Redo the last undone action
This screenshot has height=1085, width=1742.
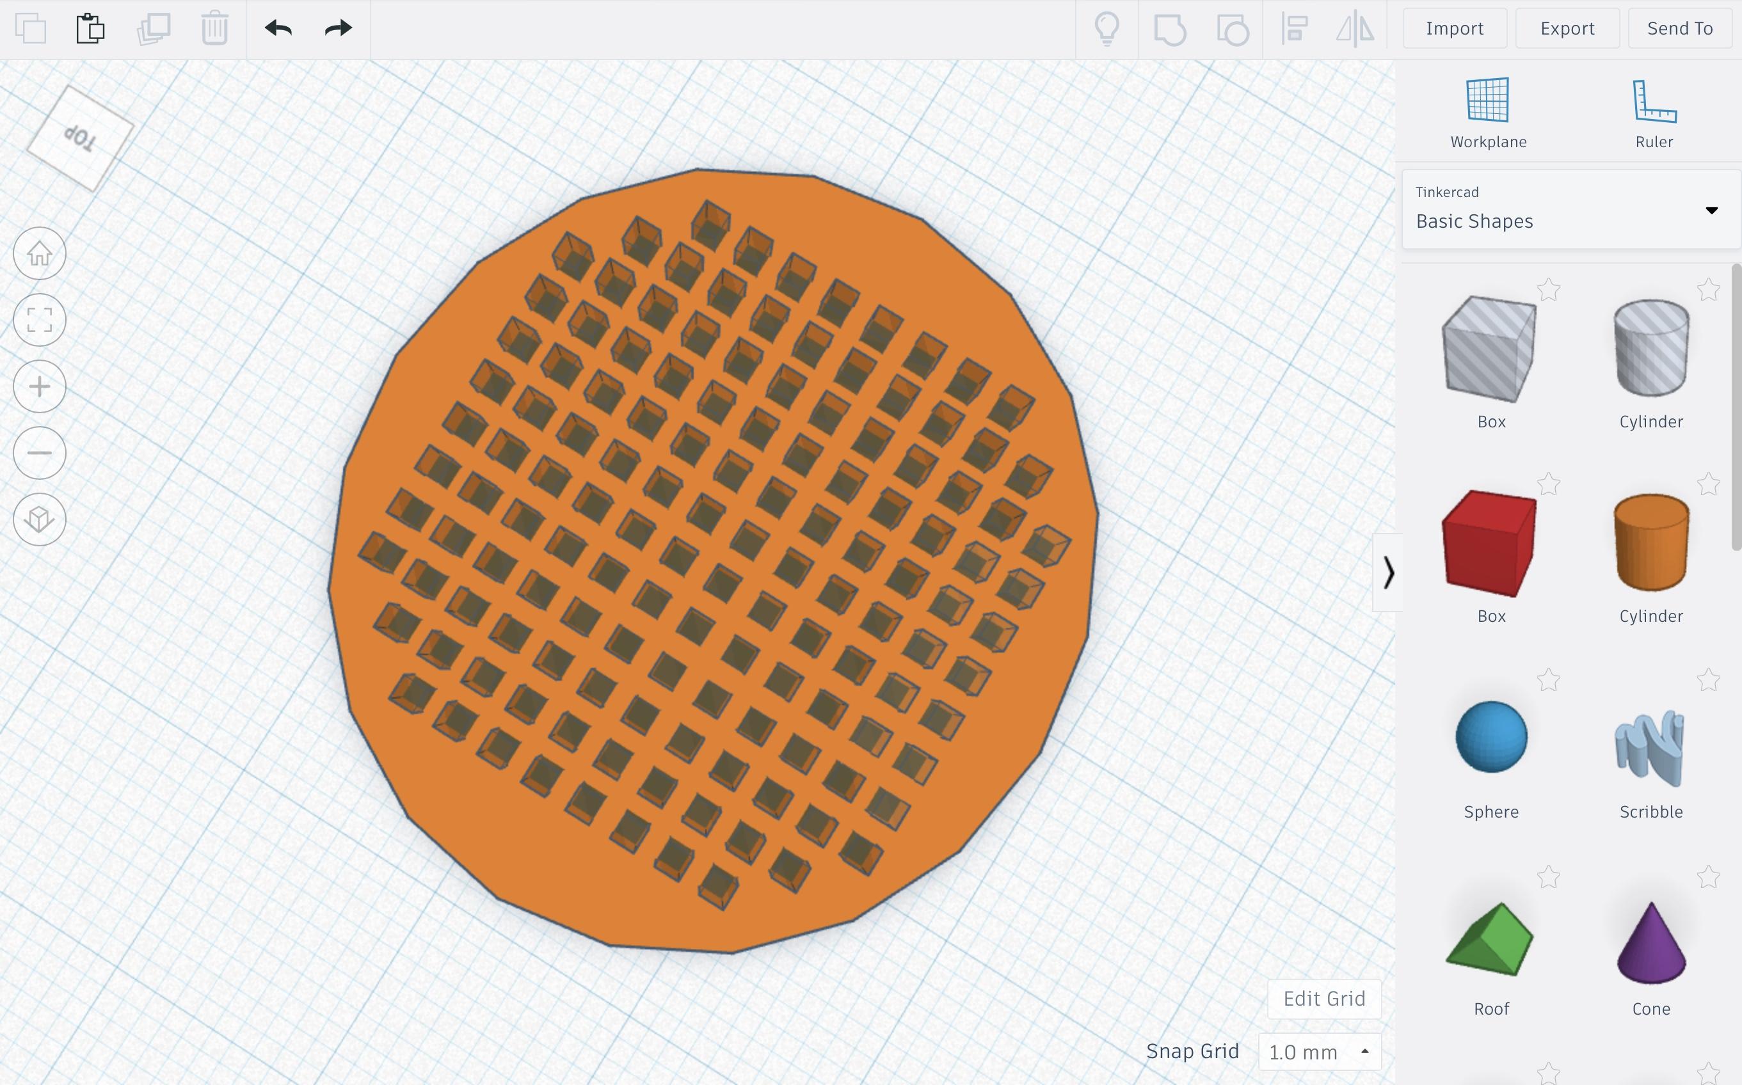pos(338,29)
